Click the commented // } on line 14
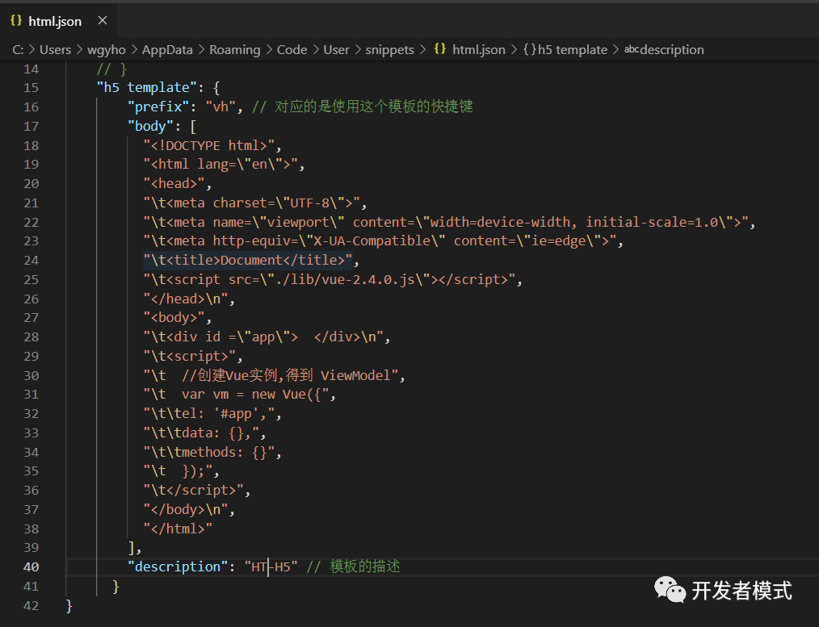 click(x=111, y=69)
